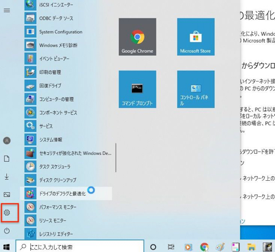Open the ディスク クリーンアップ icon
This screenshot has width=275, height=252.
coord(30,180)
